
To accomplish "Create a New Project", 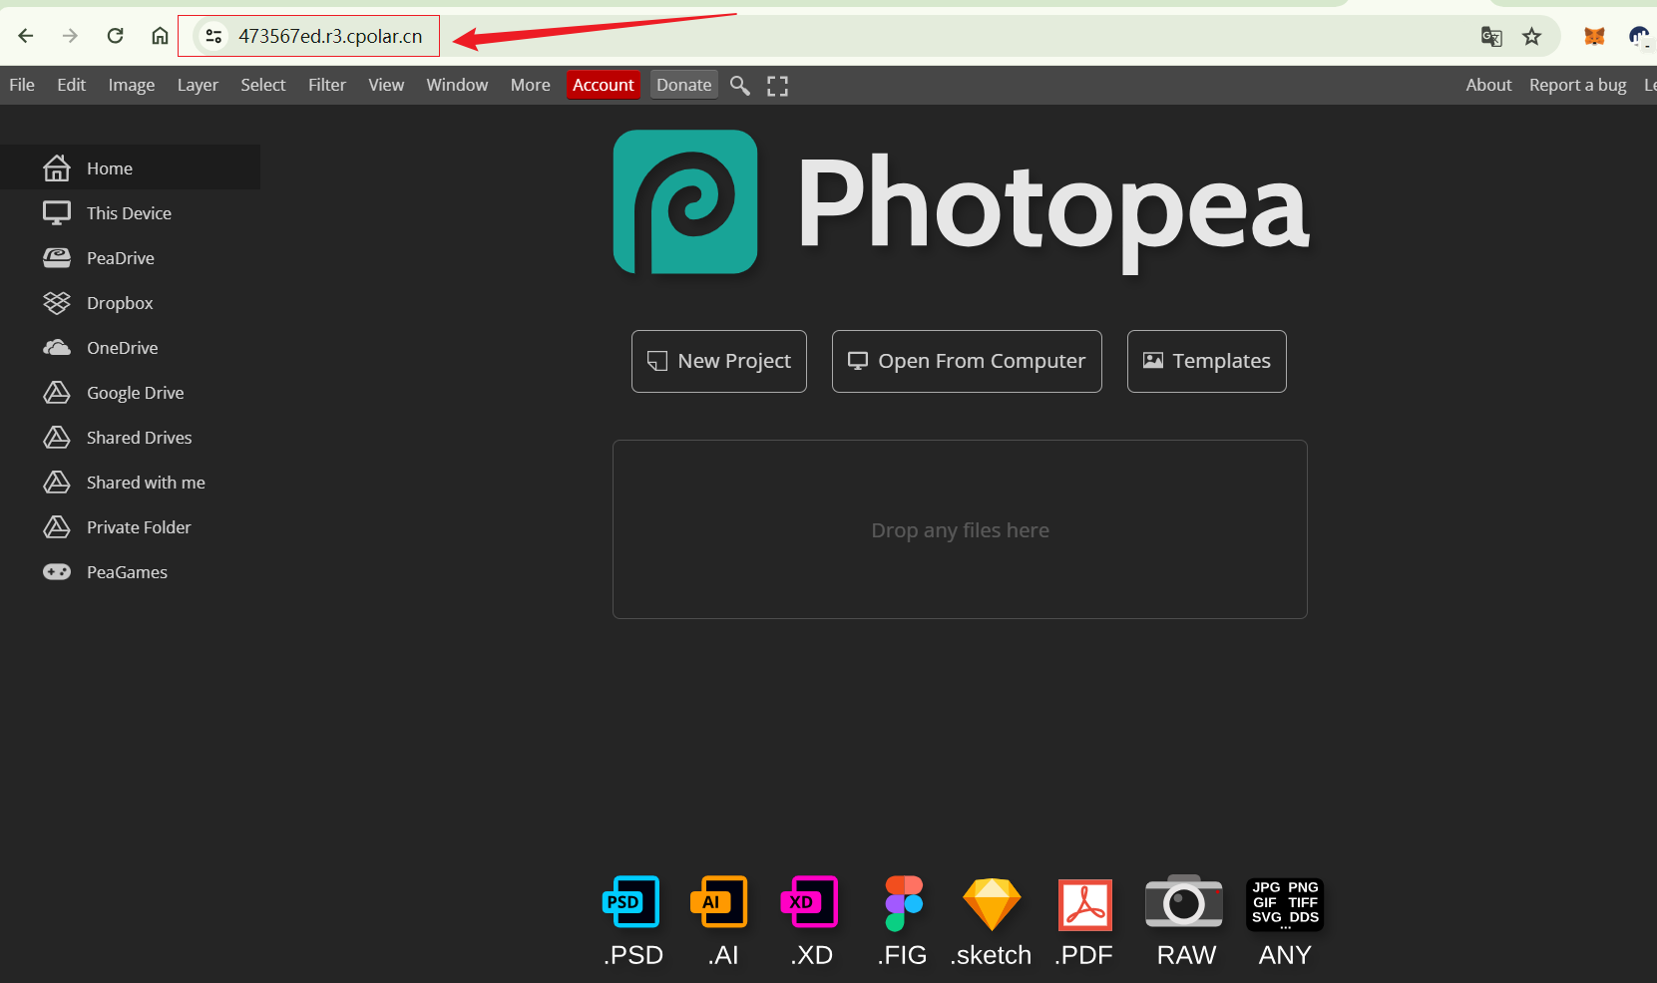I will point(719,361).
